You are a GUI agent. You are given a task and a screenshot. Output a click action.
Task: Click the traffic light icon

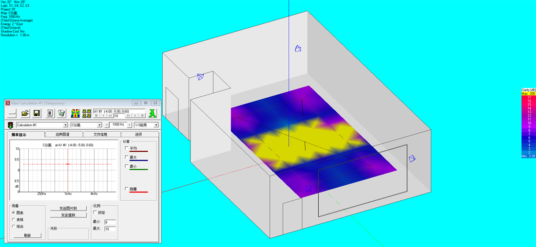click(x=10, y=125)
